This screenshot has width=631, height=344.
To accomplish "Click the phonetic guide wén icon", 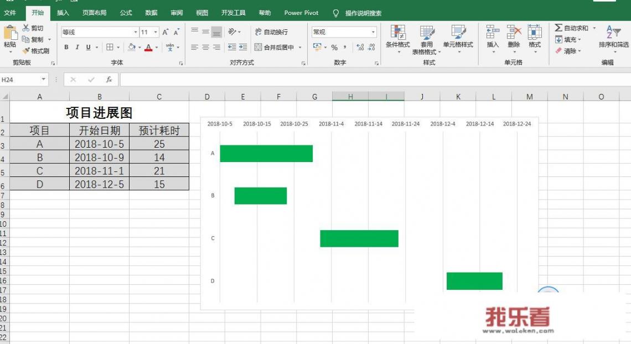I will [x=170, y=48].
